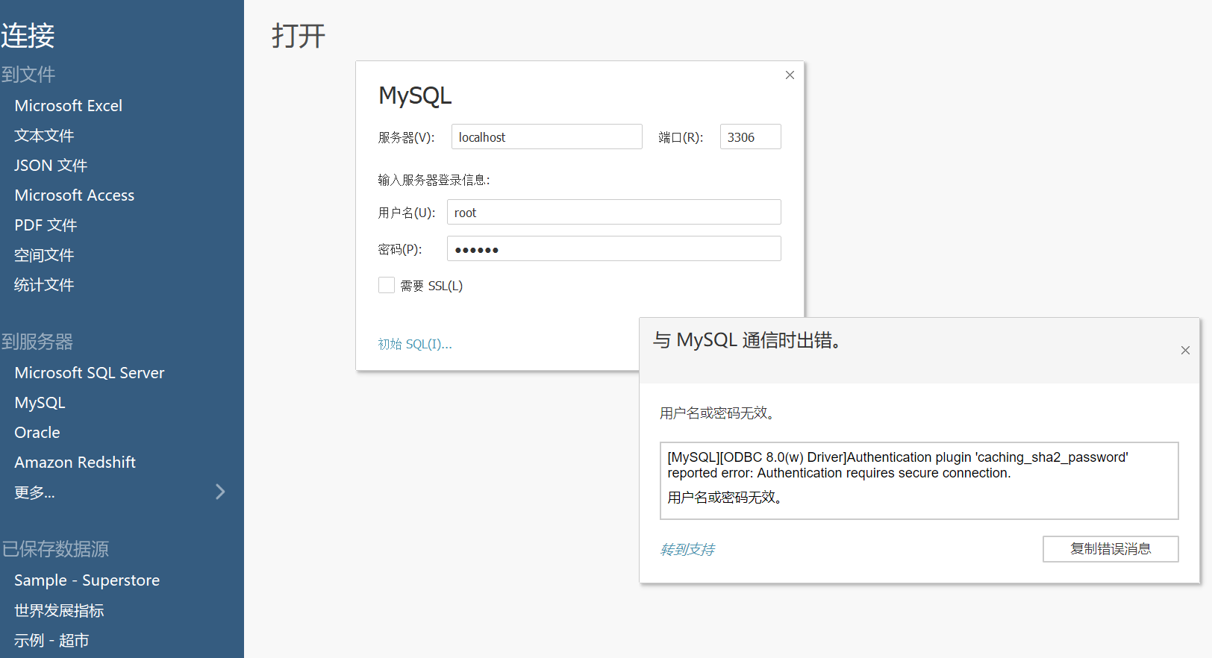This screenshot has width=1212, height=658.
Task: Click the ODBC driver error message box
Action: [919, 480]
